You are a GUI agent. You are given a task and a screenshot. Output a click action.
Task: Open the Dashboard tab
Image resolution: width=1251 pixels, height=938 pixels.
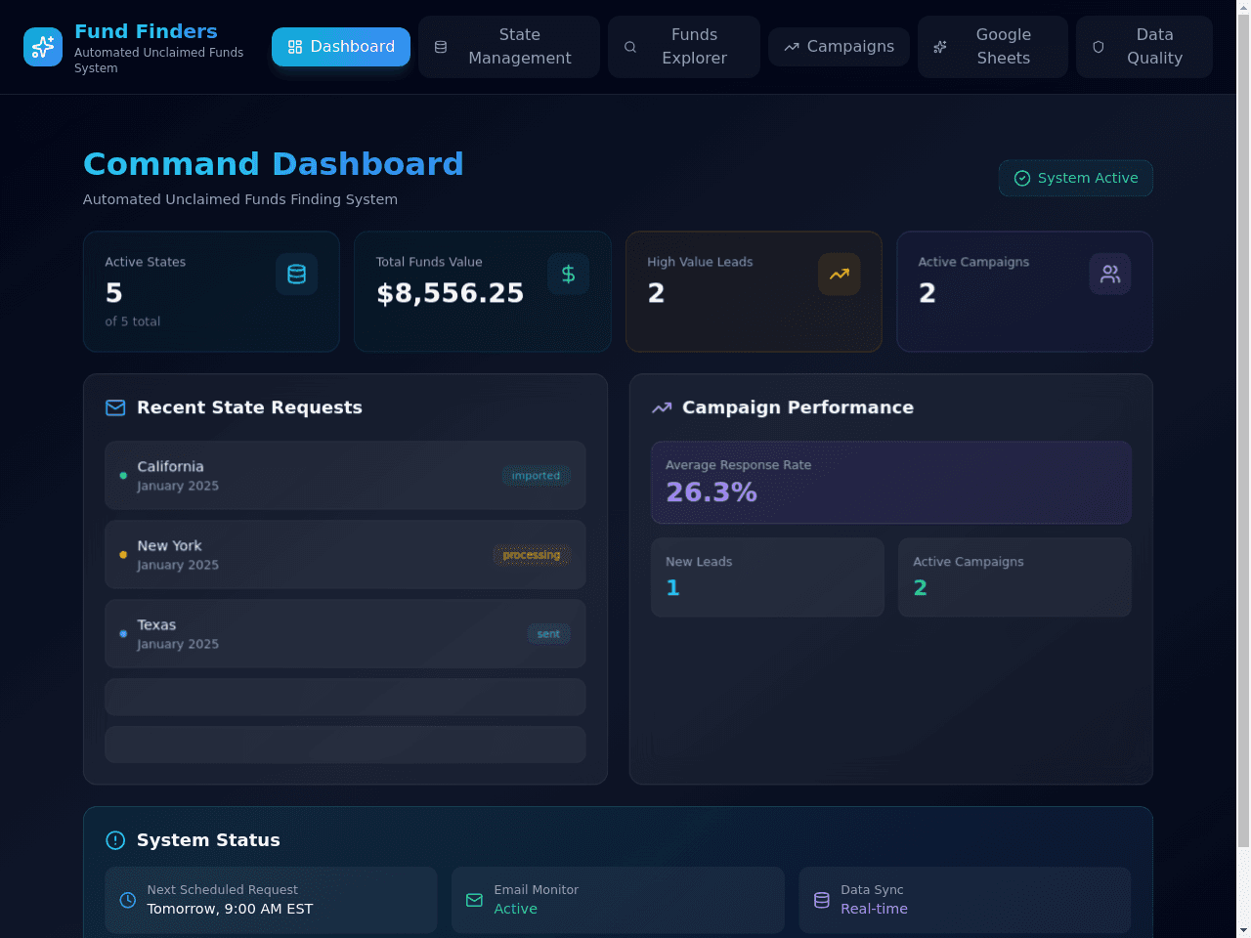pyautogui.click(x=341, y=47)
